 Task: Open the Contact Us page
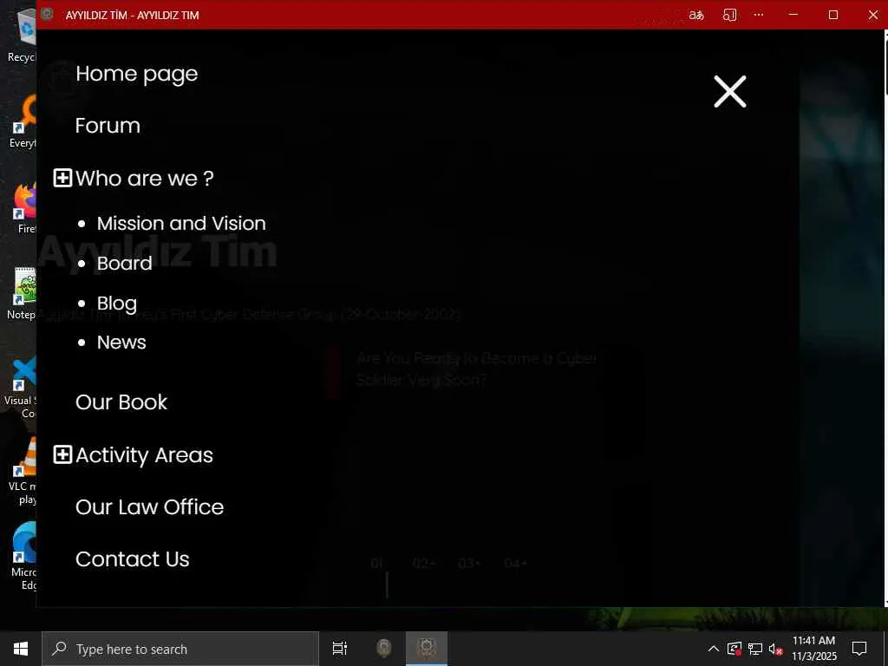(133, 559)
